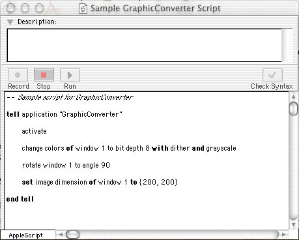Click the "end tell" line
299x240 pixels.
(x=20, y=199)
